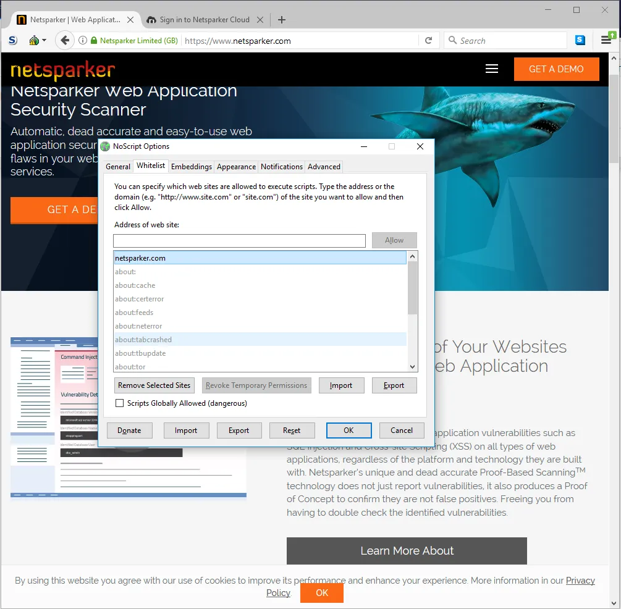Click the S extension icon left of the NoScript icon
The image size is (621, 609).
pyautogui.click(x=13, y=40)
